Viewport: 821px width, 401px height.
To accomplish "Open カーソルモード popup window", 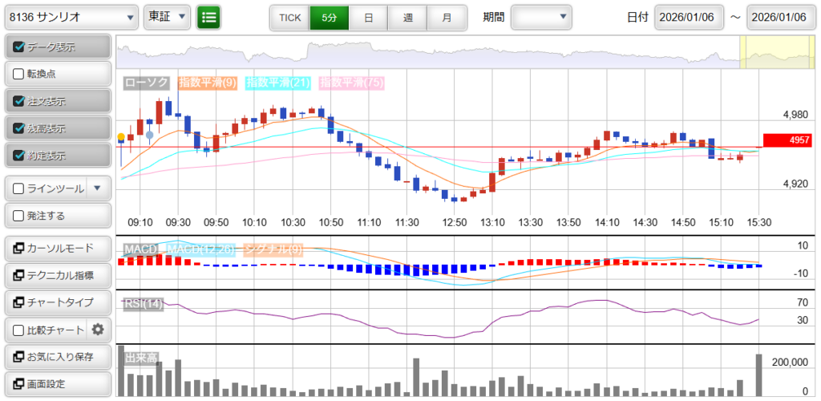I will coord(56,248).
